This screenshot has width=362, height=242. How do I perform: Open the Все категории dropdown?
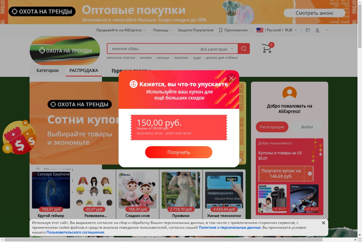point(217,49)
